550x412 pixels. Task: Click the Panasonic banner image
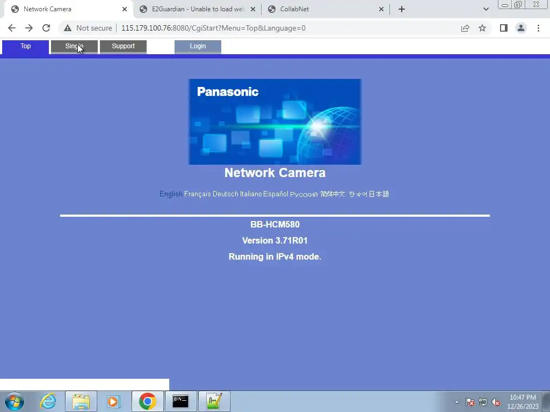(275, 122)
